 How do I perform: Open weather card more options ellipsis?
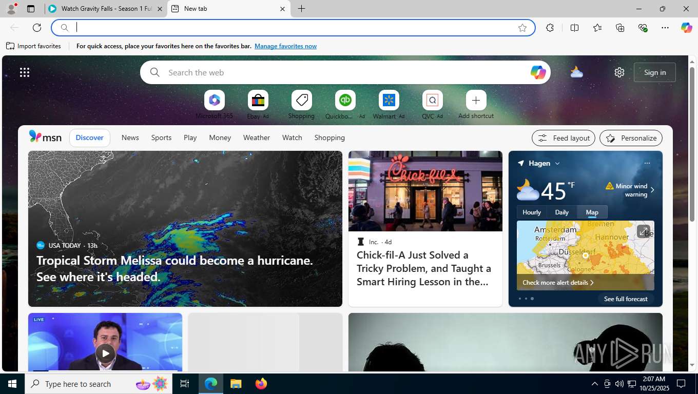[x=647, y=163]
